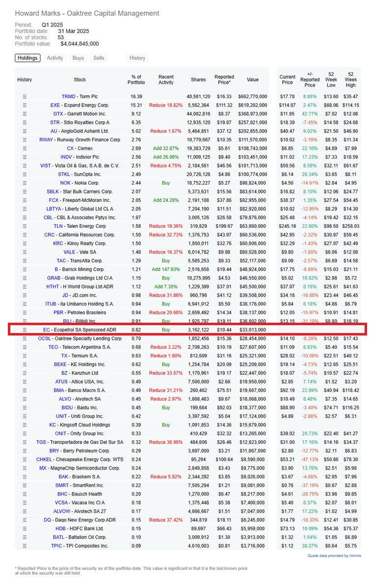
Task: Sort by the Shares column header
Action: tap(198, 80)
